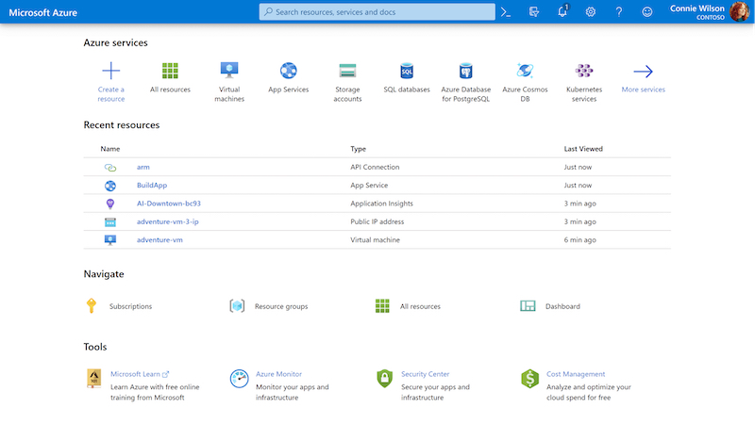Open the adventure-vm-3-ip resource link
The width and height of the screenshot is (755, 424).
(168, 221)
